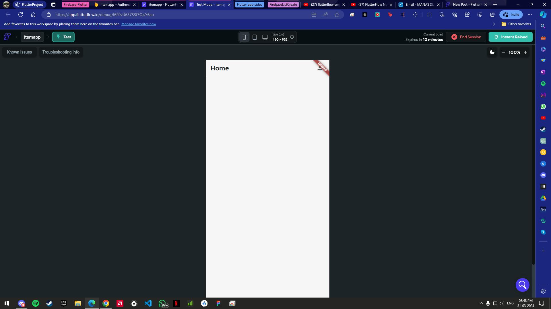Viewport: 551px width, 309px height.
Task: Open the purple support chat bubble
Action: [522, 285]
